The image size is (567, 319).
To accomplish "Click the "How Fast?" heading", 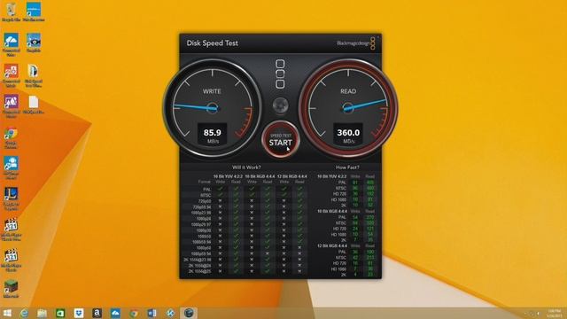I will coord(347,167).
